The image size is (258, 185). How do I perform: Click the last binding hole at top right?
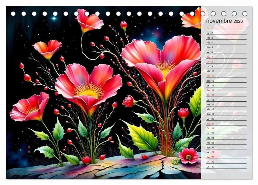click(245, 14)
